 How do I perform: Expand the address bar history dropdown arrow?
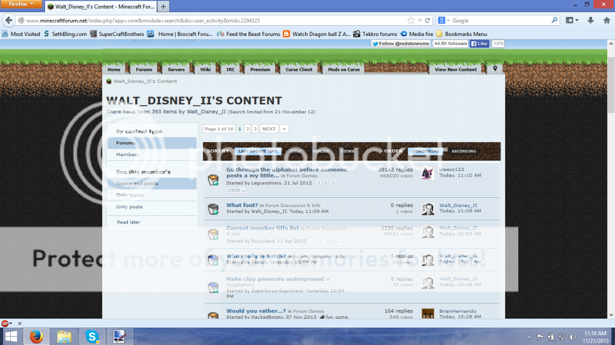pos(419,20)
